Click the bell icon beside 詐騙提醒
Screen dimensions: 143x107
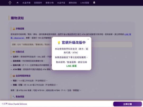coord(14,29)
